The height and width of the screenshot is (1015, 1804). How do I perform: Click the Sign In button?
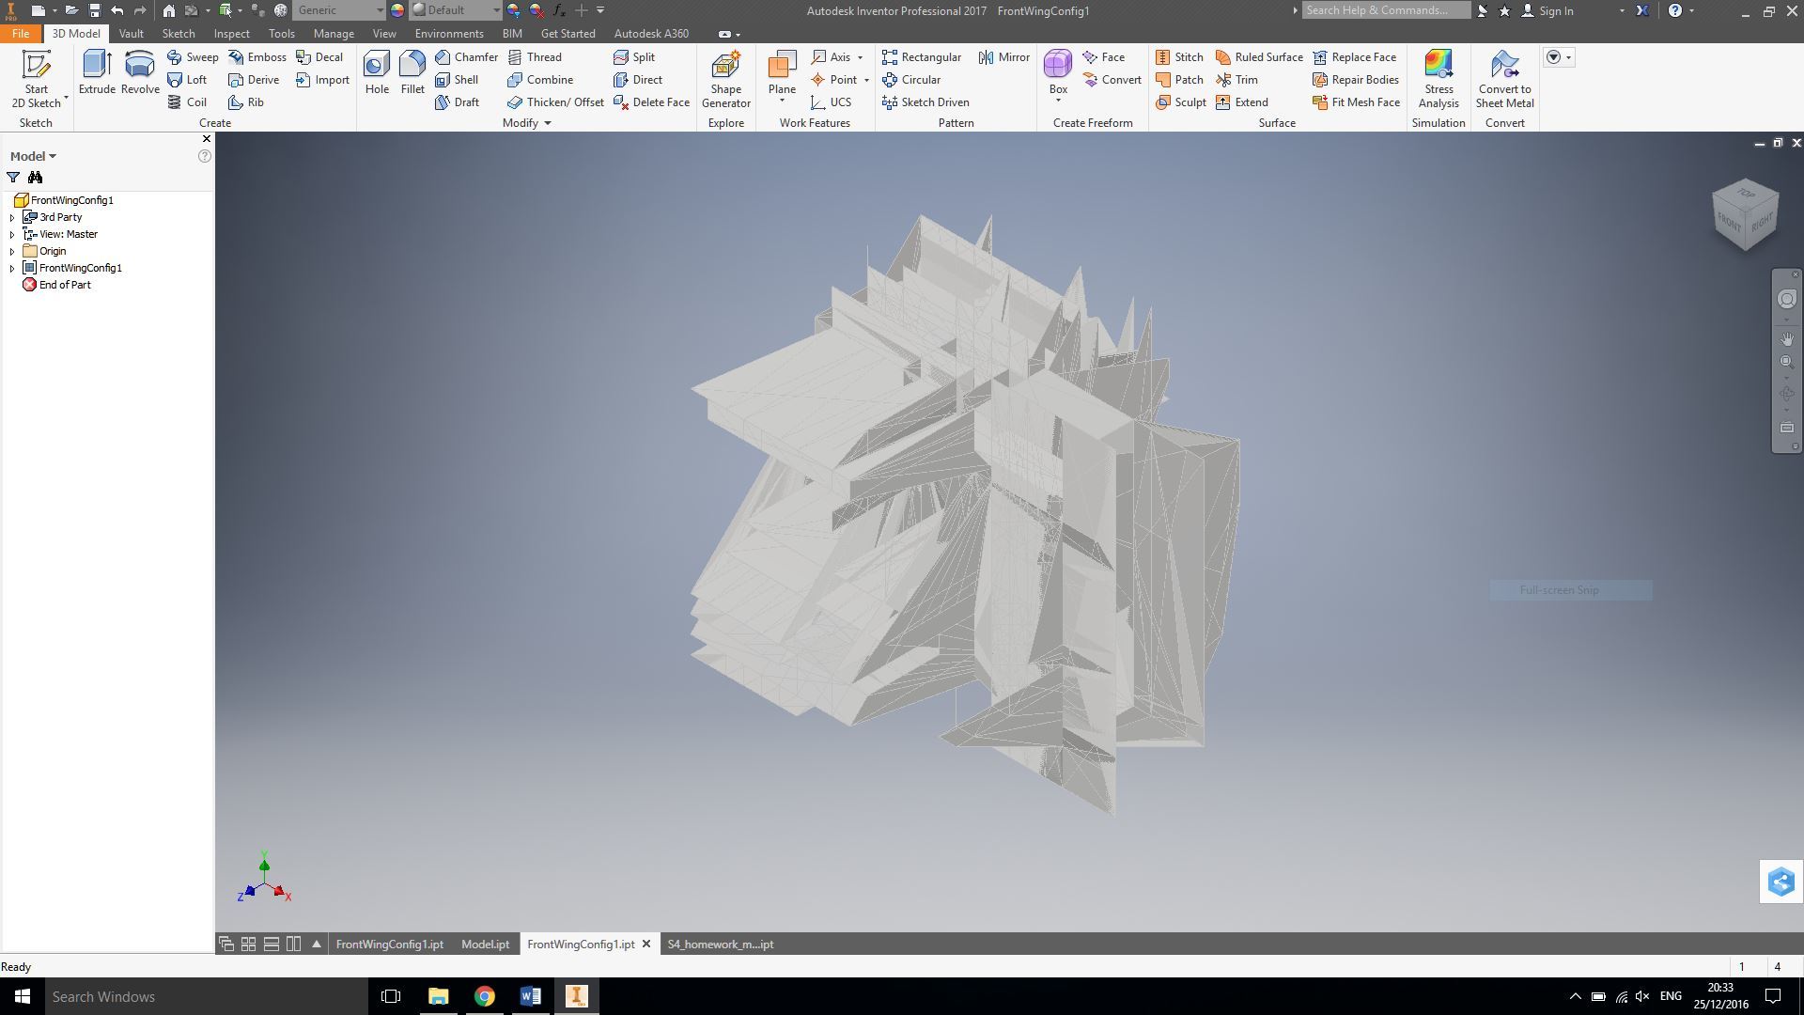1555,11
